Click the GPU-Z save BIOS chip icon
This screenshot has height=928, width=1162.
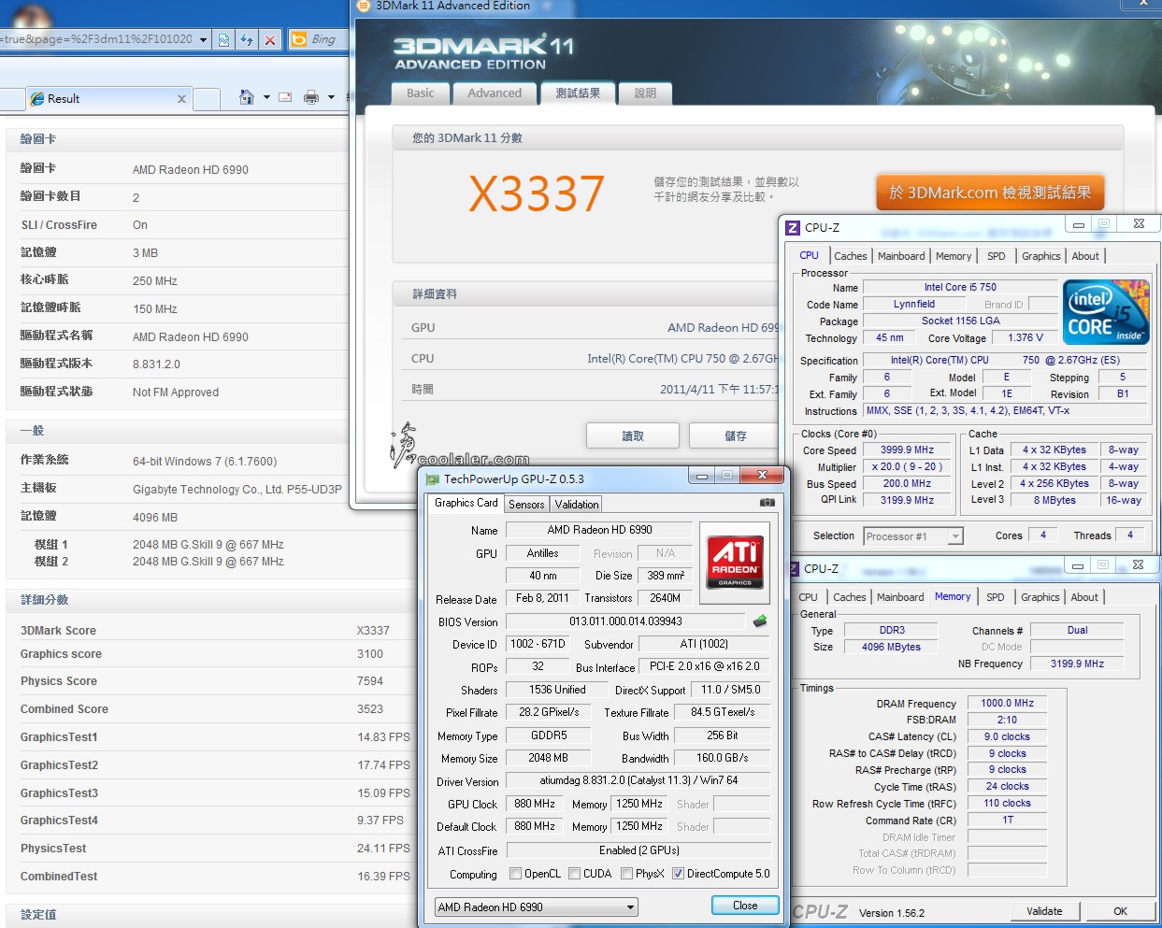(760, 621)
